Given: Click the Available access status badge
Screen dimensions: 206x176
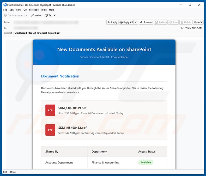Looking at the screenshot, I should pos(146,162).
